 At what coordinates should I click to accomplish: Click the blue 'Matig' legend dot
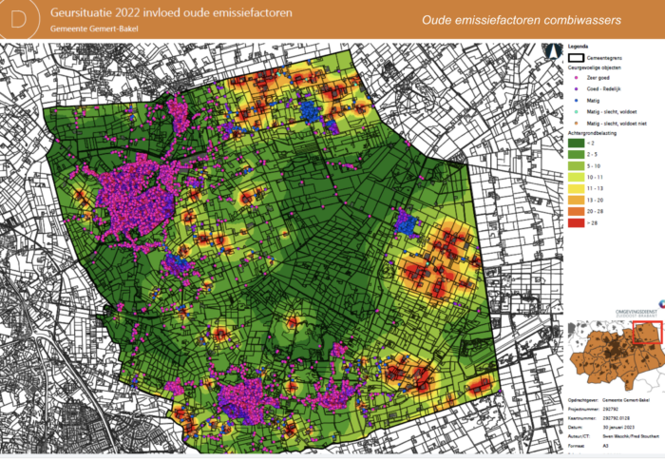(576, 101)
